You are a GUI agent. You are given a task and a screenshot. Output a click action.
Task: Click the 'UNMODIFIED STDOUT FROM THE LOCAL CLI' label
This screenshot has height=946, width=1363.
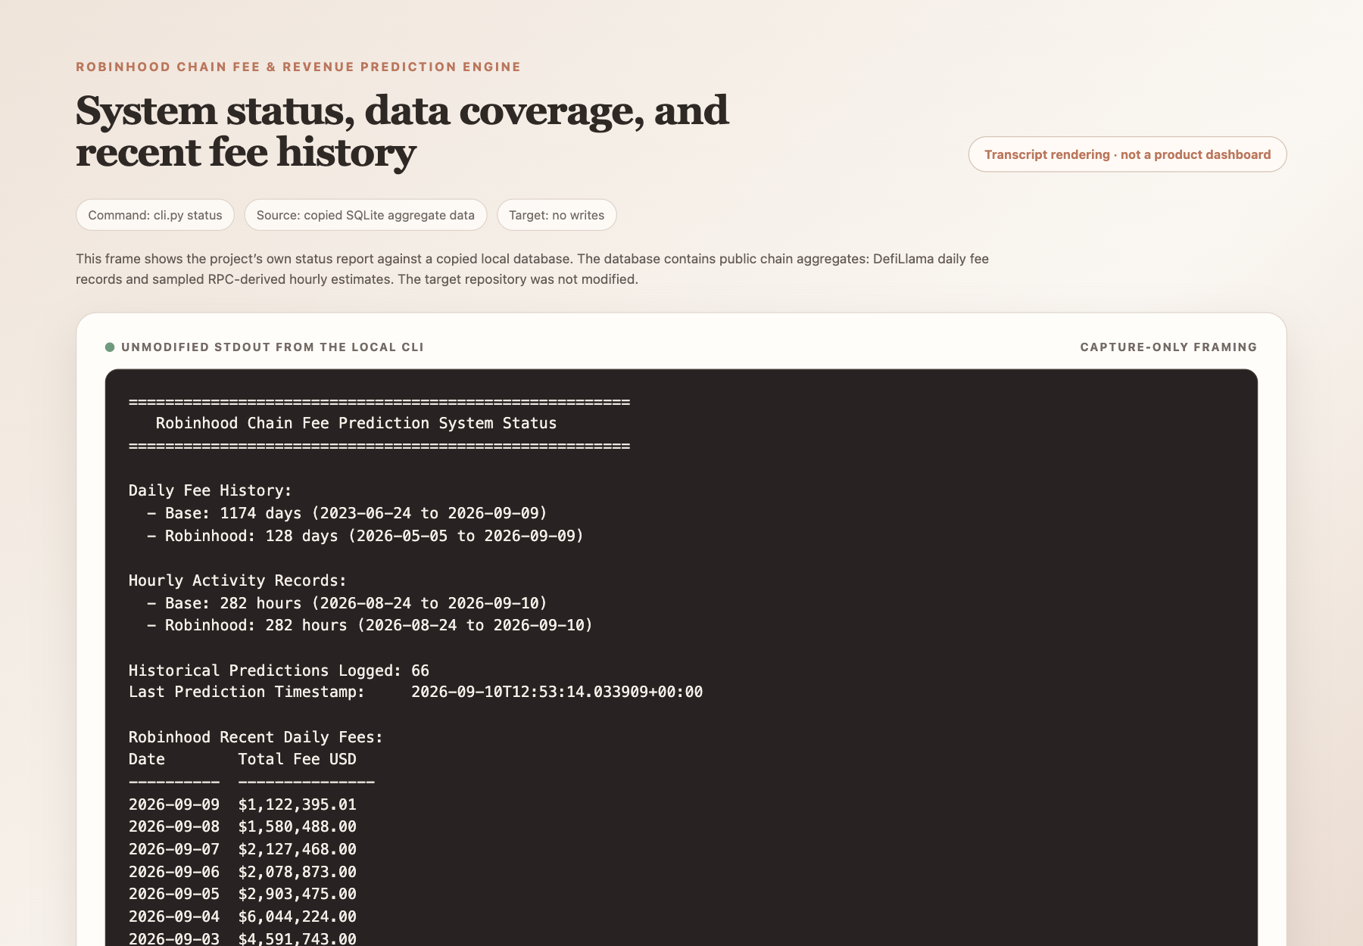point(273,347)
